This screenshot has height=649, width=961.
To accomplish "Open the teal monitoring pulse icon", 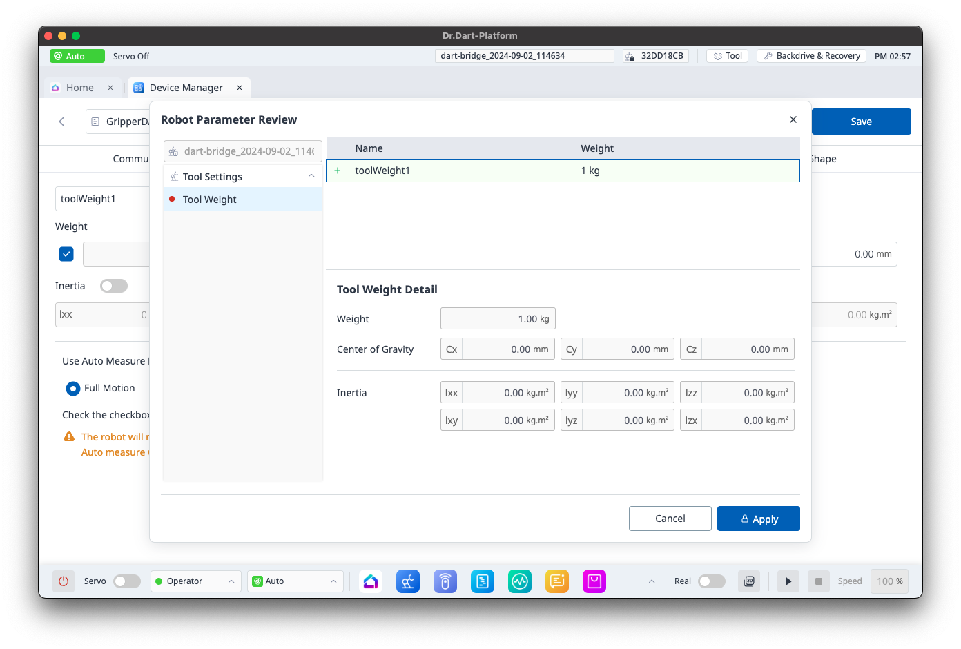I will click(520, 581).
